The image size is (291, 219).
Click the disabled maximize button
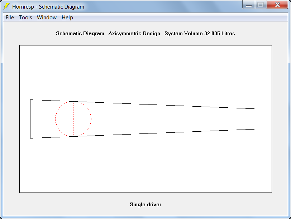pyautogui.click(x=261, y=5)
